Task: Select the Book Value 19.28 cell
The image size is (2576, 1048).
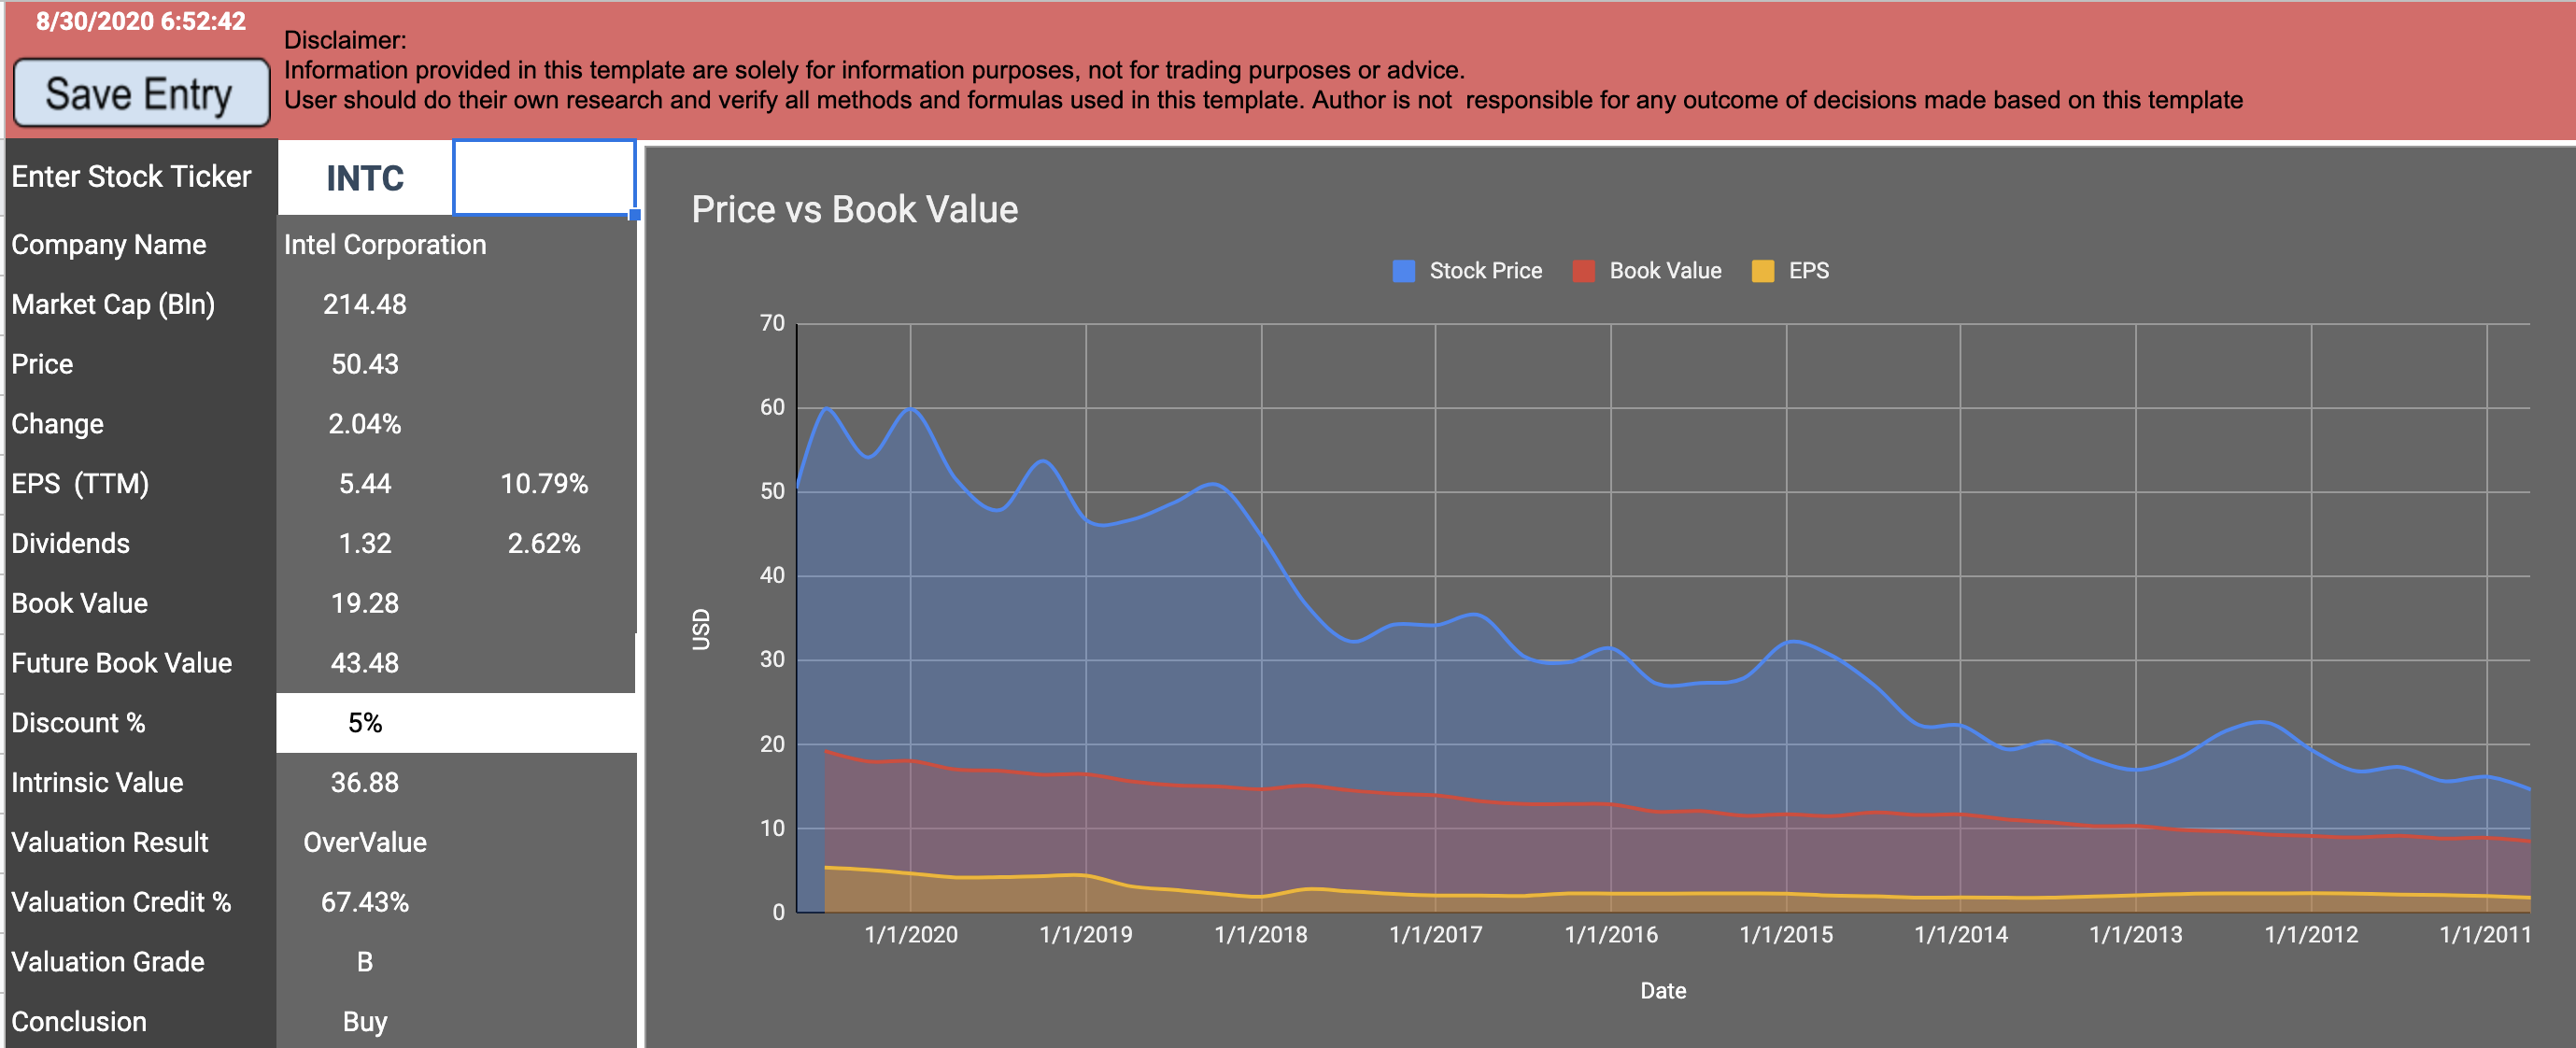Action: (365, 603)
